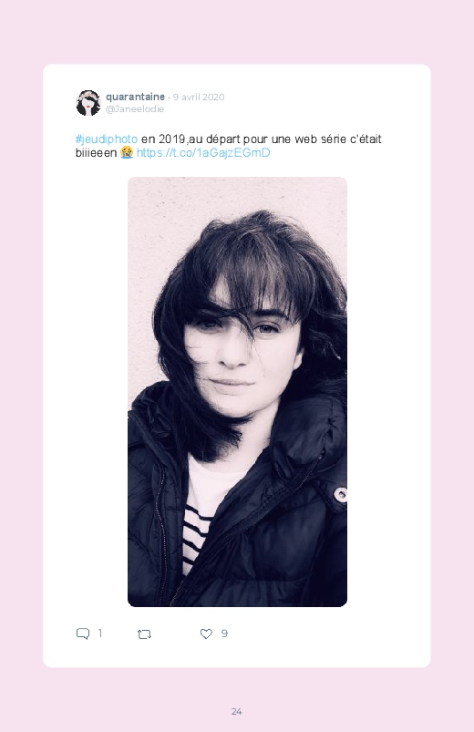Click the crying face emoji
Viewport: 474px width, 732px height.
127,152
